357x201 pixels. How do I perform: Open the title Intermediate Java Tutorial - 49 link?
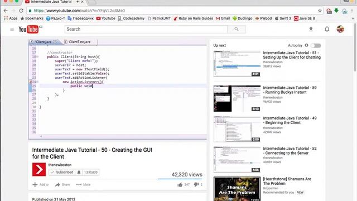(x=290, y=121)
